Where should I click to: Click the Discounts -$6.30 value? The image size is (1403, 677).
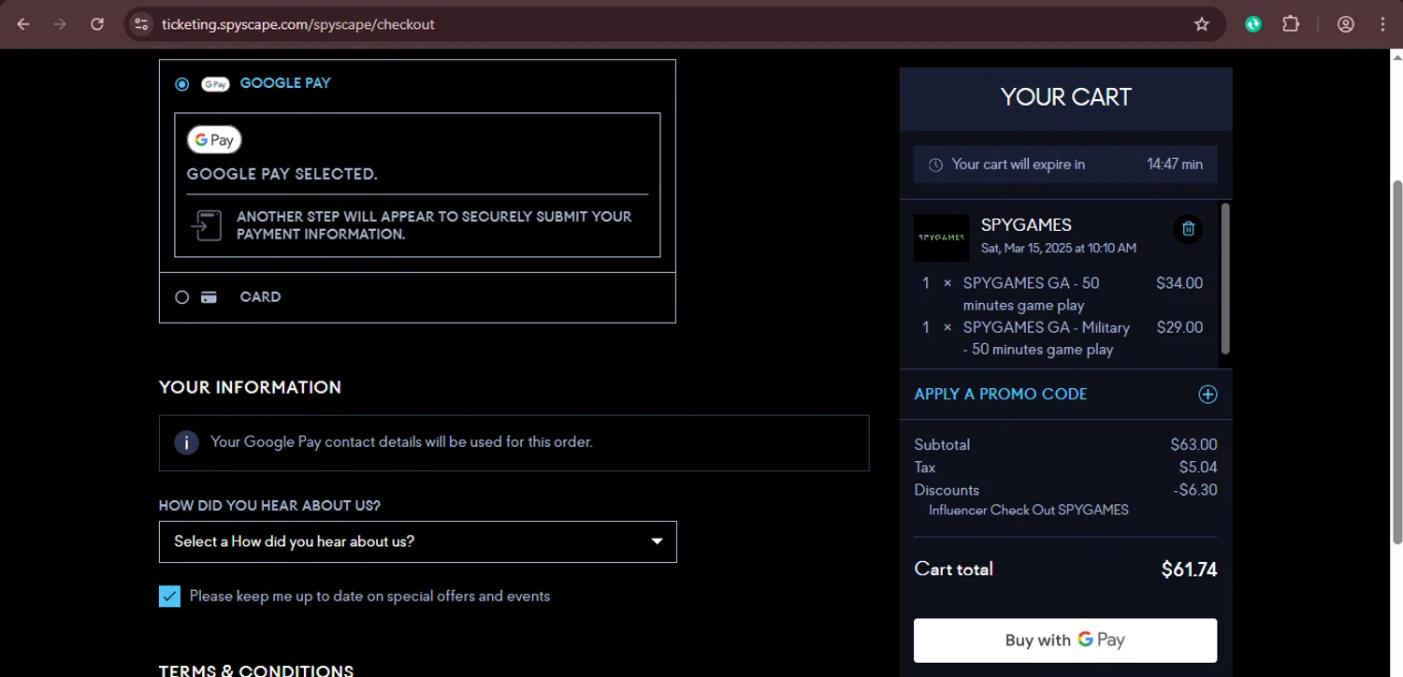(x=1195, y=490)
